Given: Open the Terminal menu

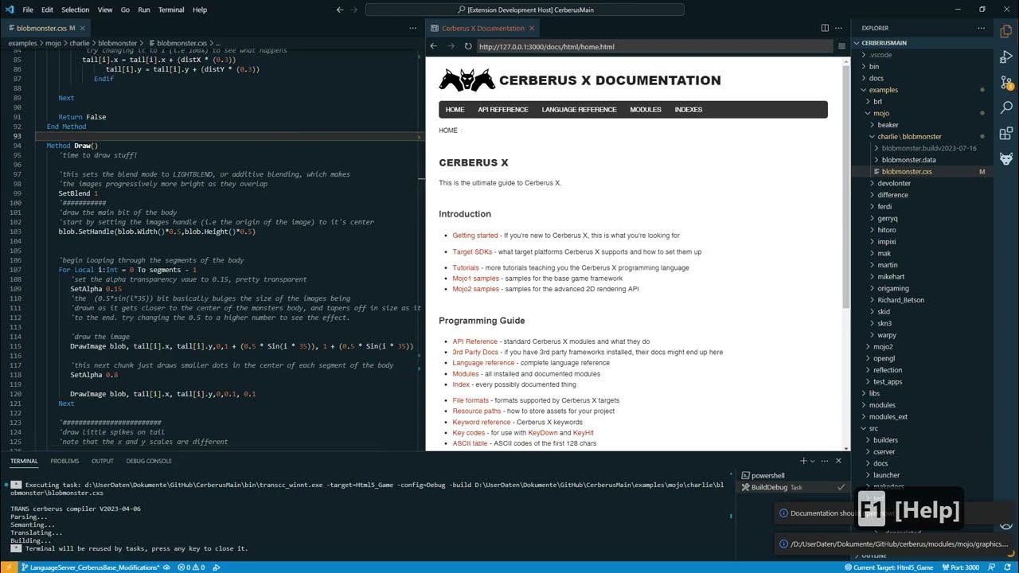Looking at the screenshot, I should [170, 10].
